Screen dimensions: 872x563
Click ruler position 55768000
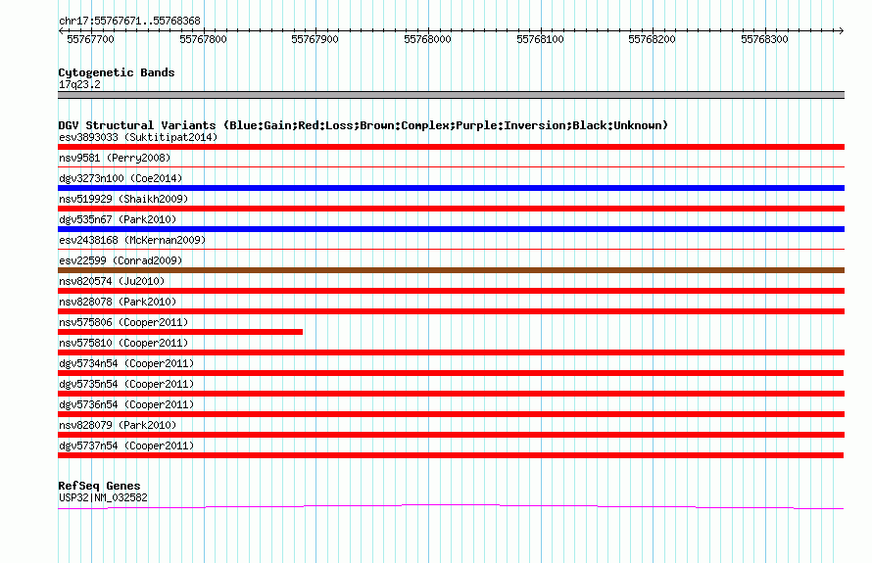[x=427, y=39]
